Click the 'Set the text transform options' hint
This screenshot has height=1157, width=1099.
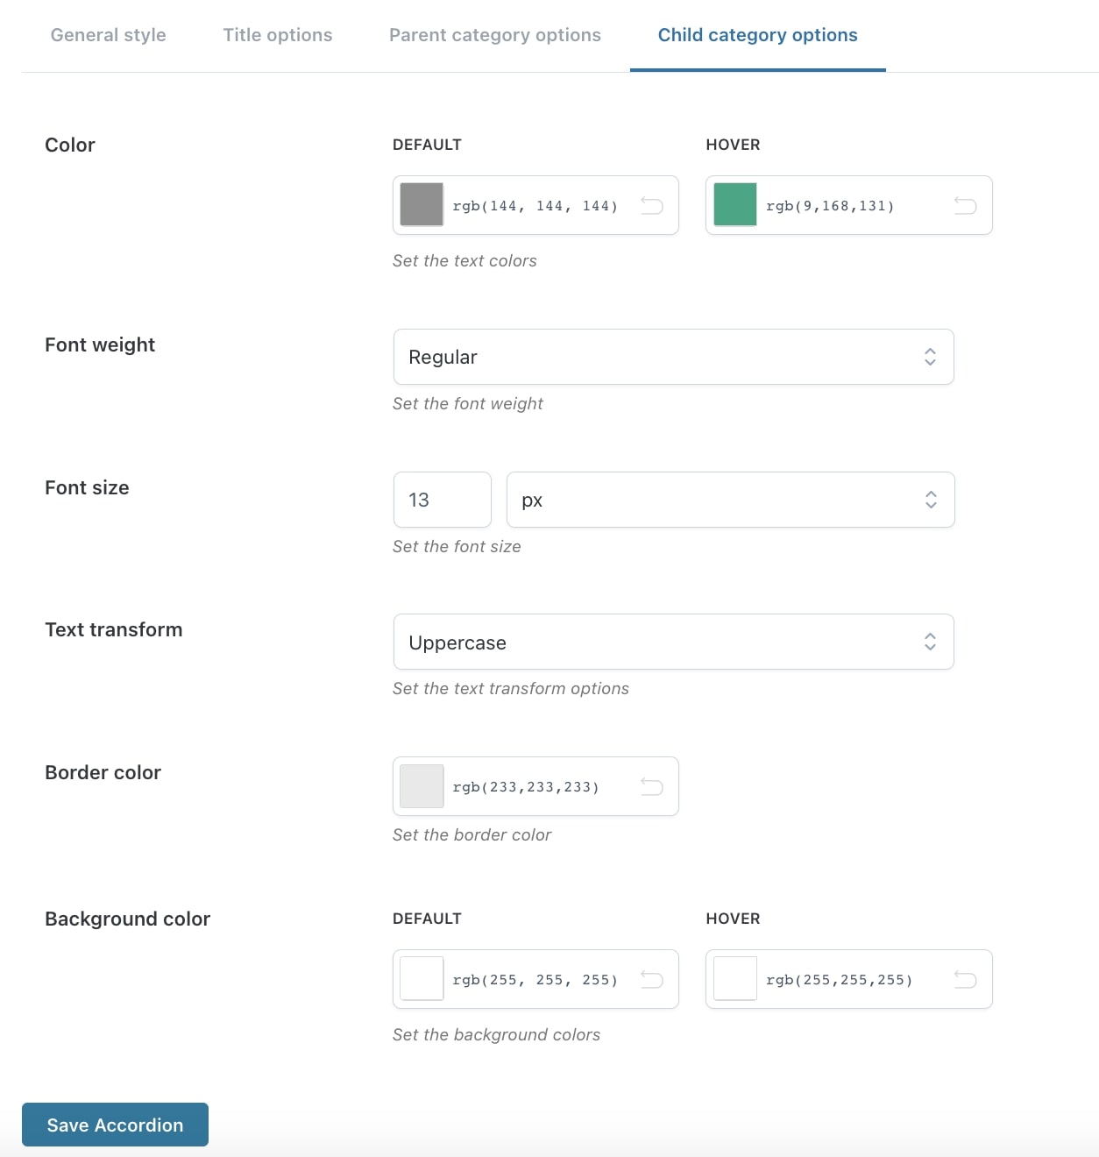[511, 688]
